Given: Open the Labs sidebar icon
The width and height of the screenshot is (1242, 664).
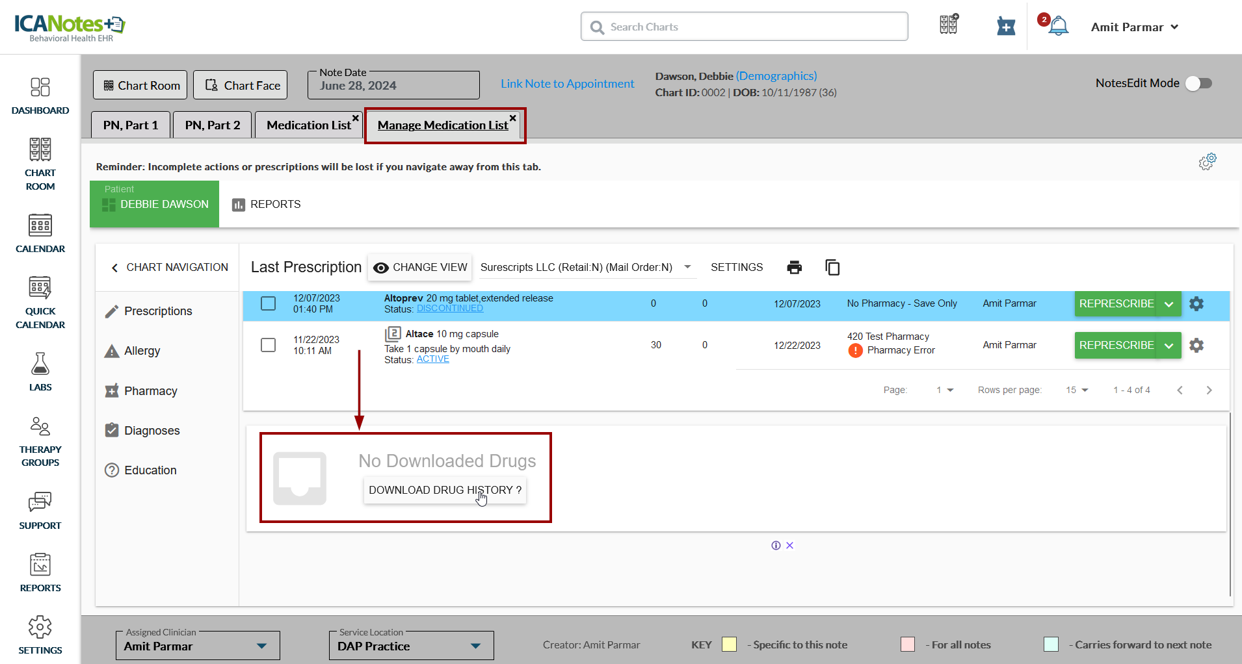Looking at the screenshot, I should click(40, 372).
